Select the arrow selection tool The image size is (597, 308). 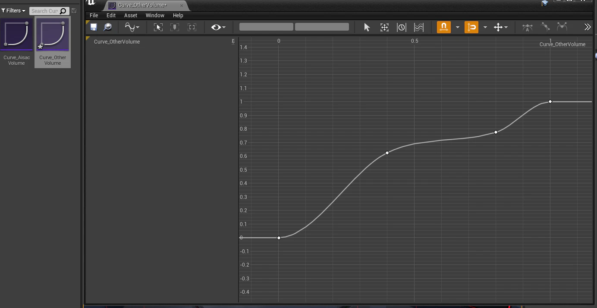(367, 27)
